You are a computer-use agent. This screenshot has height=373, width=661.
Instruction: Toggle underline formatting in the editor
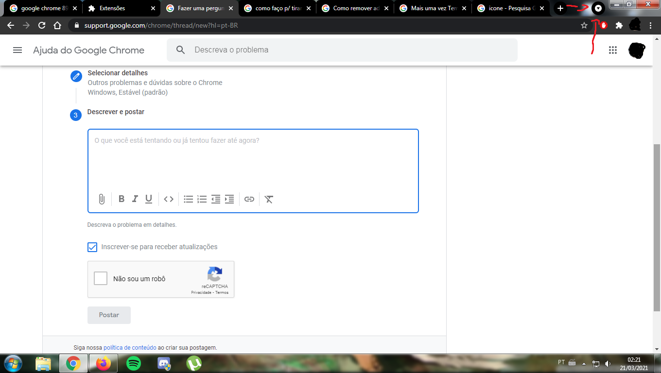[x=149, y=199]
